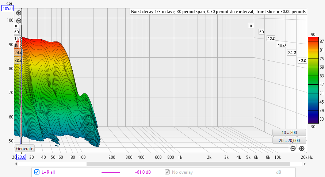
Task: Click the SPL color scale bar
Action: point(313,80)
